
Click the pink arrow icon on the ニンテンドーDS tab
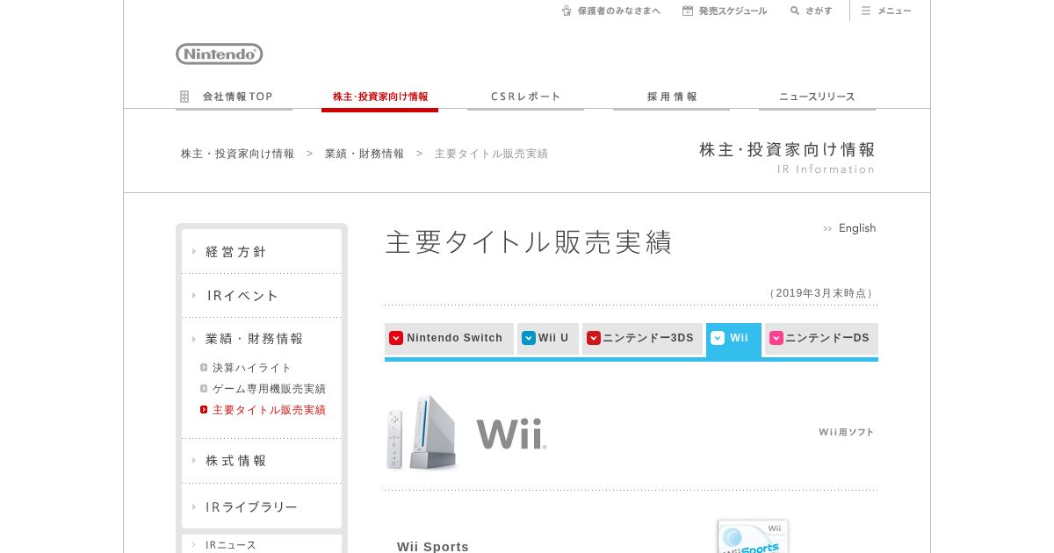(776, 338)
